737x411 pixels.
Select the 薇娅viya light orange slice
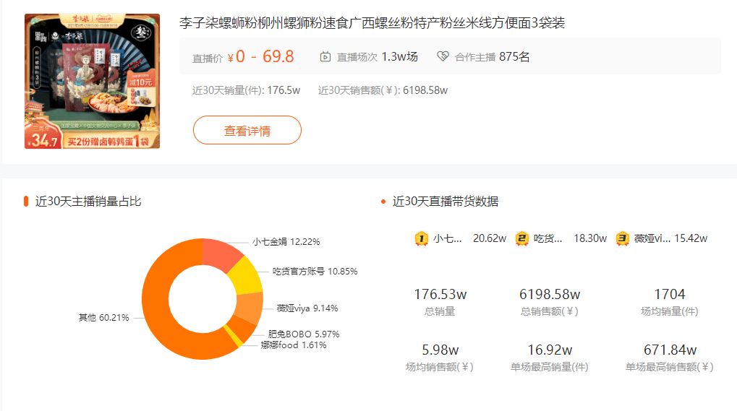pyautogui.click(x=250, y=307)
